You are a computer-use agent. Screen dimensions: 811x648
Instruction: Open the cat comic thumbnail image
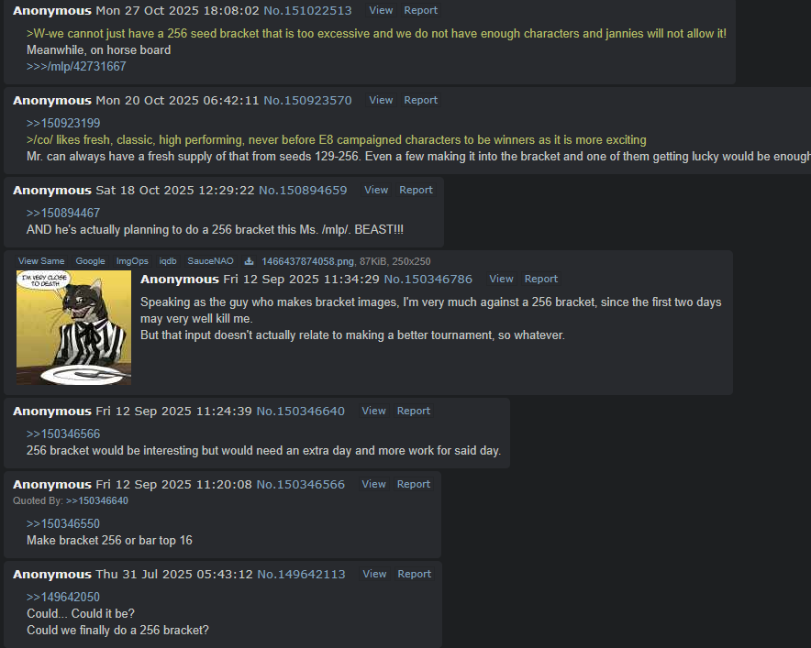74,327
